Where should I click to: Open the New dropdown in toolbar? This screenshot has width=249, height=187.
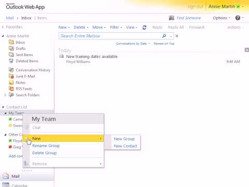[64, 28]
